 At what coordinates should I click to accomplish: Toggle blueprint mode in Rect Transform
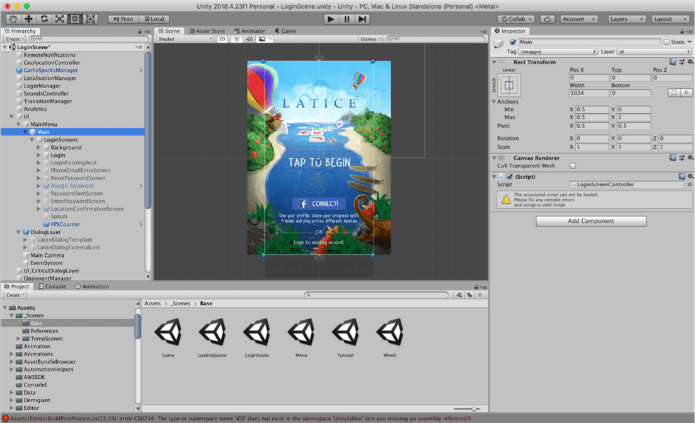[x=674, y=93]
